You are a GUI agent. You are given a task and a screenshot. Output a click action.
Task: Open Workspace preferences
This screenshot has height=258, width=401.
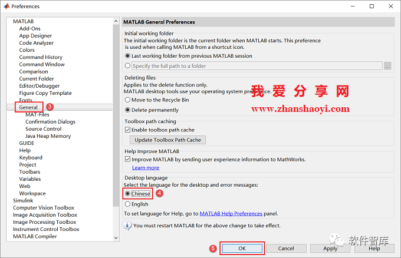32,193
